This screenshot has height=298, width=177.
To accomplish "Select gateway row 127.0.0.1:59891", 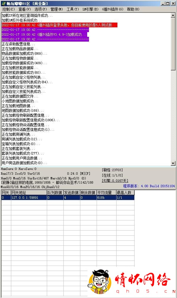I will 68,198.
